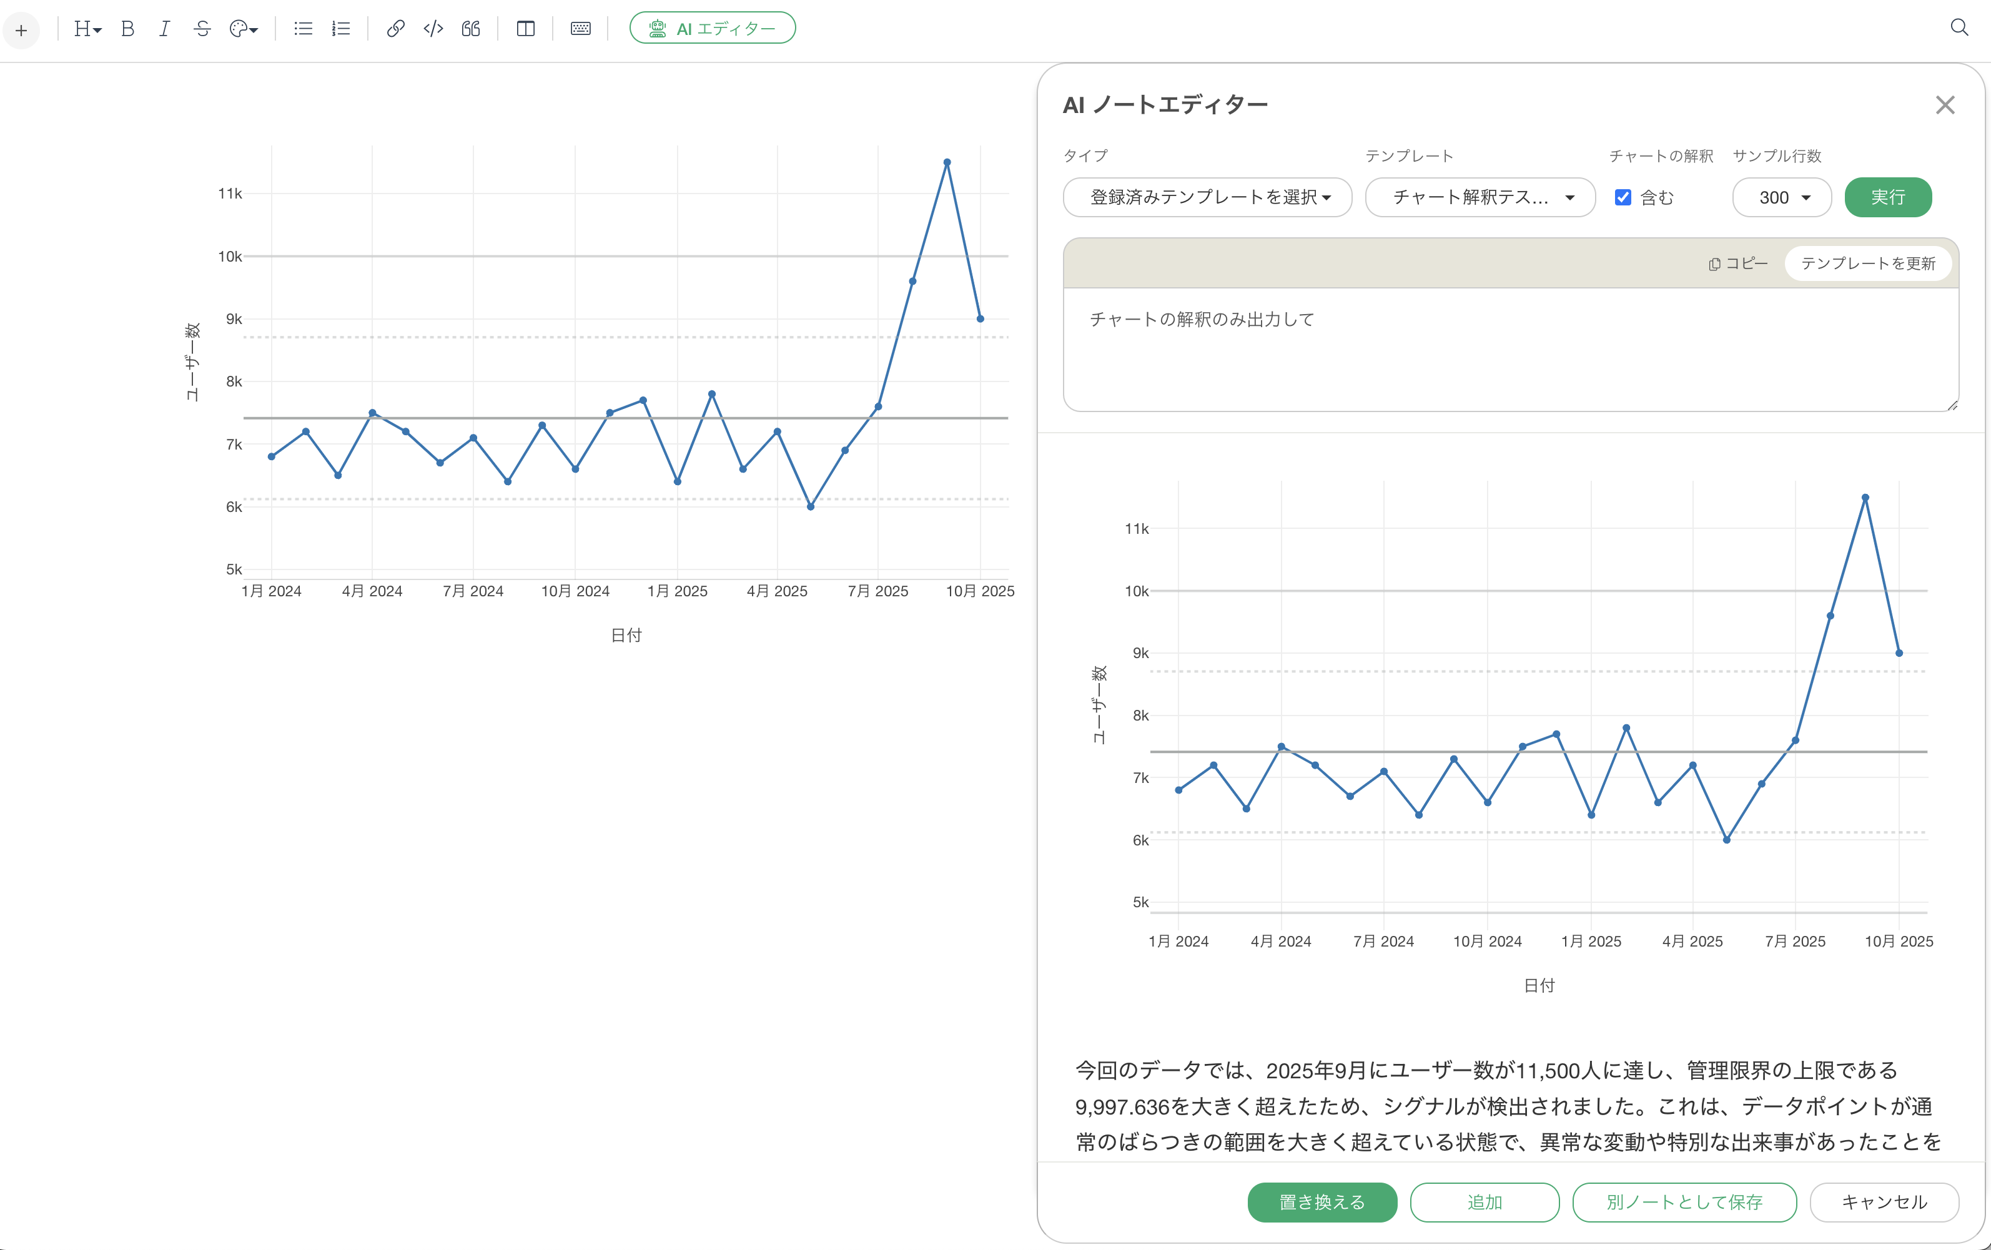The image size is (1991, 1250).
Task: Click the plus add-block icon
Action: click(x=21, y=31)
